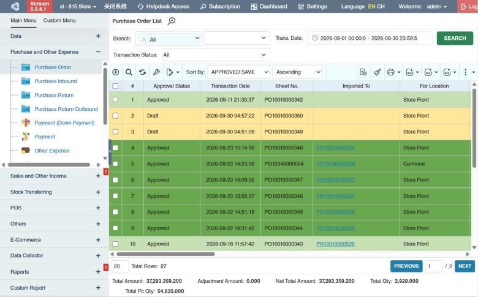
Task: Select Purchase Order in sidebar tree
Action: pyautogui.click(x=53, y=67)
